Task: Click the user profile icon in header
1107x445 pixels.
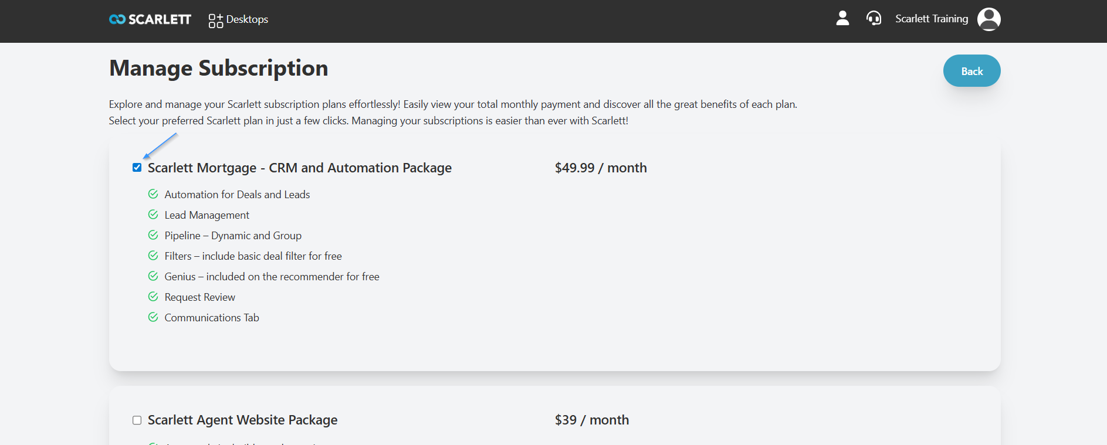Action: [x=842, y=18]
